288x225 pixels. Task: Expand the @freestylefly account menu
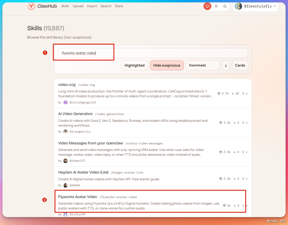(255, 6)
